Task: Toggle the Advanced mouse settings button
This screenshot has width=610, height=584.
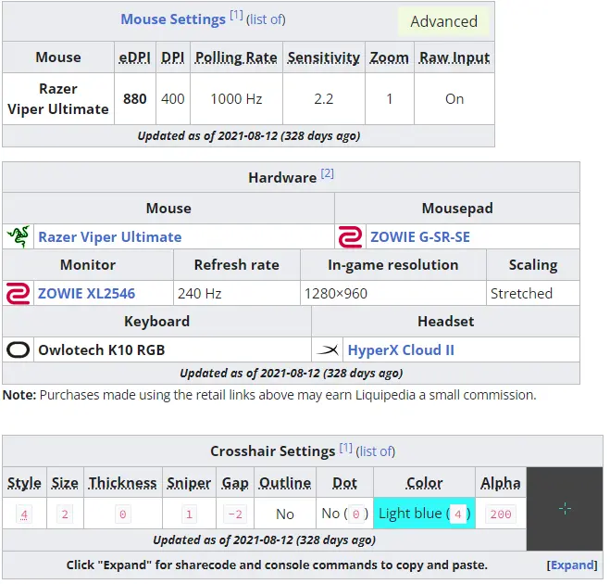Action: pos(444,21)
